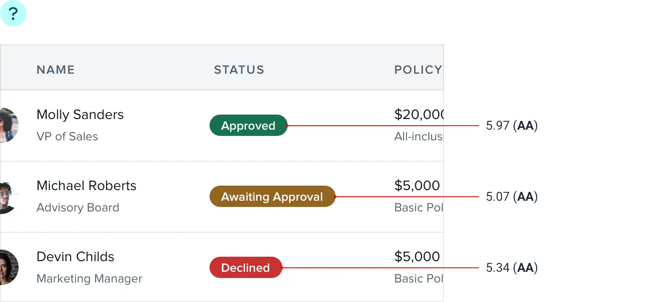Select the Advisory Board subtitle text

(x=78, y=207)
